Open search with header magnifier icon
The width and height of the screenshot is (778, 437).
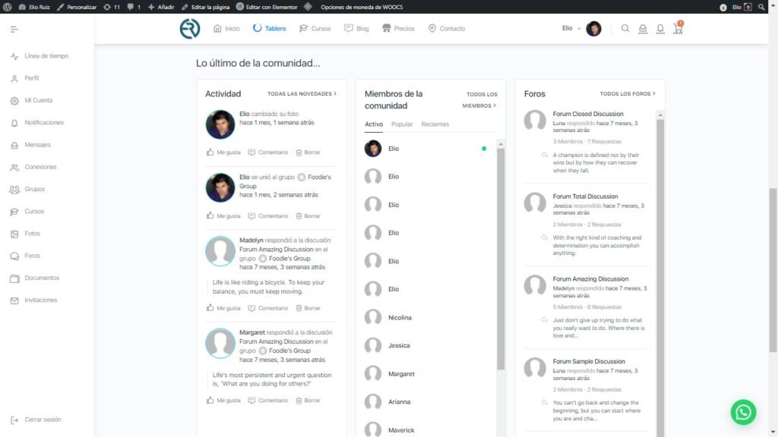(625, 28)
